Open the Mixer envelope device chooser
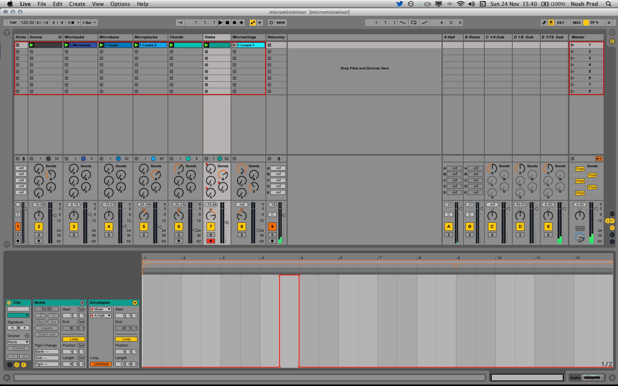This screenshot has width=618, height=386. 101,309
